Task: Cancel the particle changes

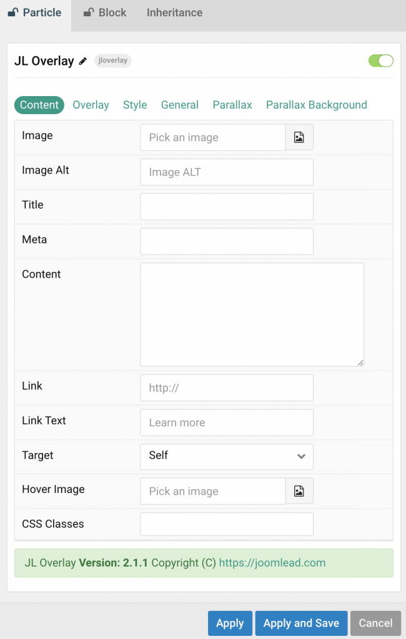Action: [x=375, y=623]
